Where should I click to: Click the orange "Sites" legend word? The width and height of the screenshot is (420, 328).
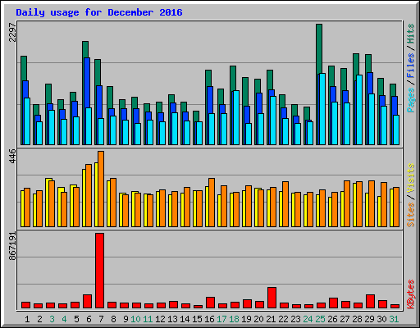click(x=411, y=215)
